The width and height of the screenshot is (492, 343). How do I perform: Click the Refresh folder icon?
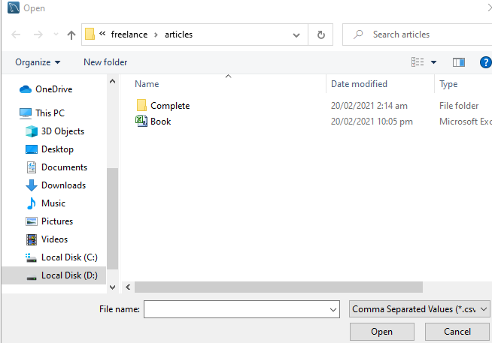tap(321, 35)
